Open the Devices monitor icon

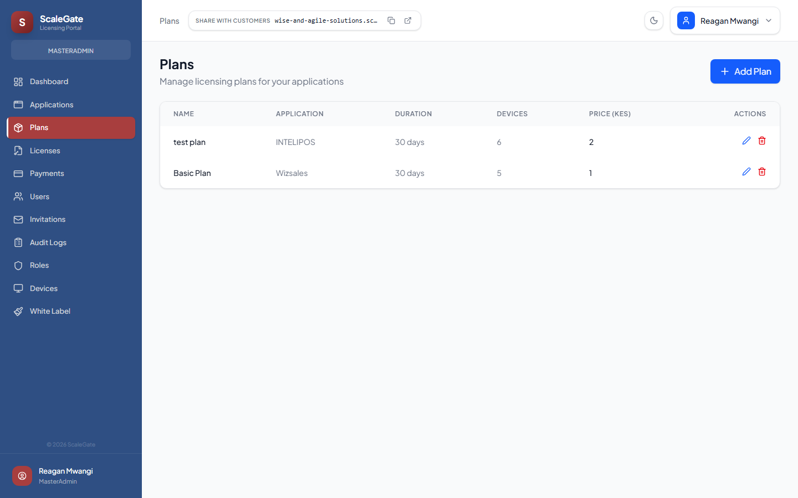point(18,288)
